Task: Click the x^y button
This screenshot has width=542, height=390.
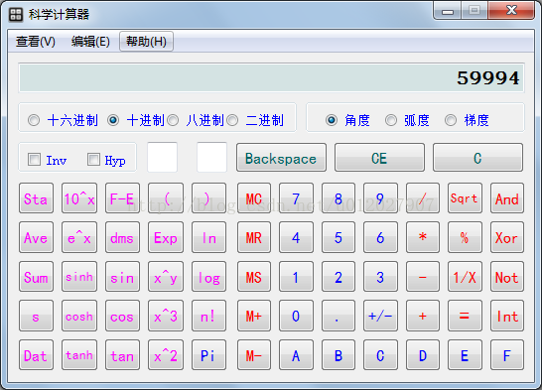Action: pos(166,277)
